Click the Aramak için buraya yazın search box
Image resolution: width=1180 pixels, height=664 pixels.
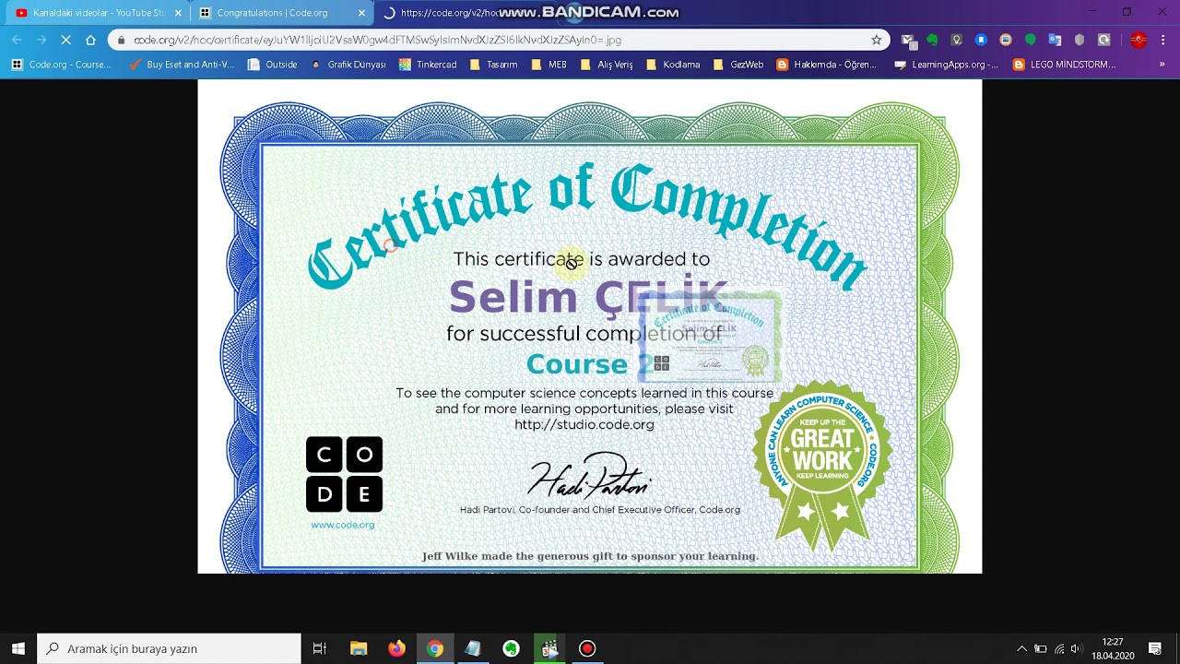(169, 648)
